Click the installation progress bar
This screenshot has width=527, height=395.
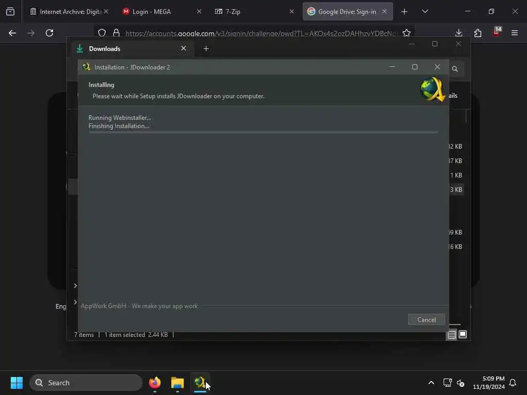point(263,132)
